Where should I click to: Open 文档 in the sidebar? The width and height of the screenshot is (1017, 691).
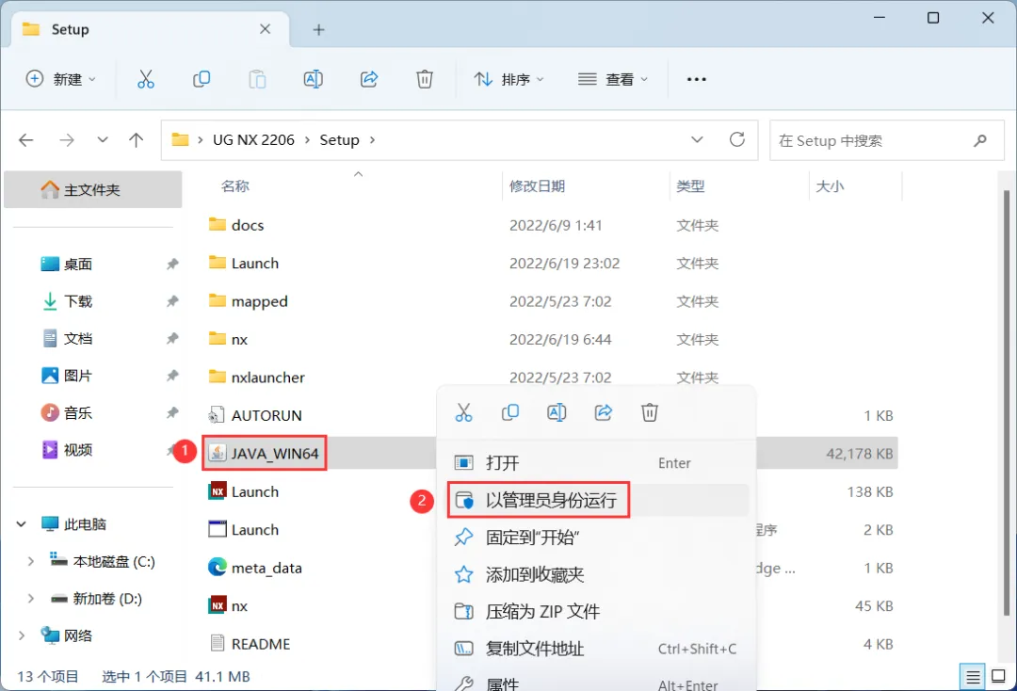[x=78, y=338]
